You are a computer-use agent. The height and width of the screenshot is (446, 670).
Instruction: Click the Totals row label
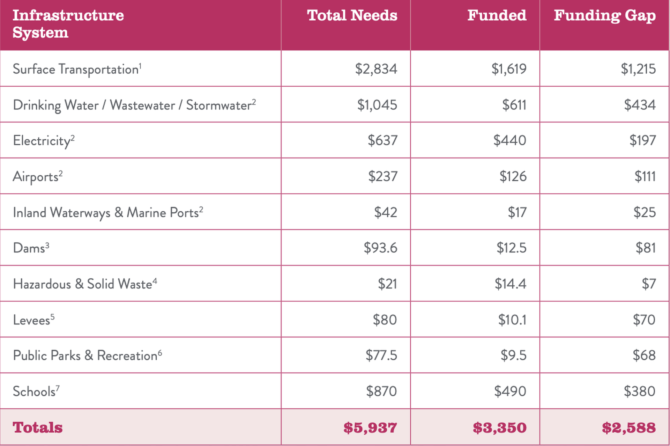point(38,427)
